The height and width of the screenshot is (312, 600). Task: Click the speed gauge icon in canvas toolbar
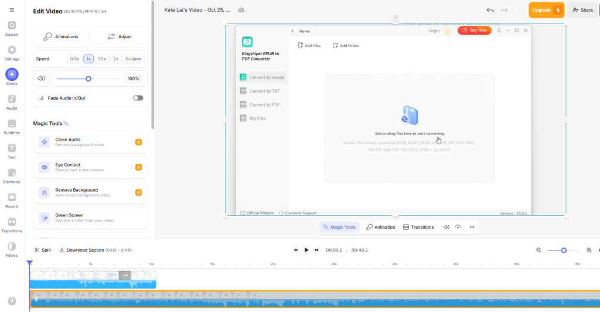pyautogui.click(x=458, y=227)
